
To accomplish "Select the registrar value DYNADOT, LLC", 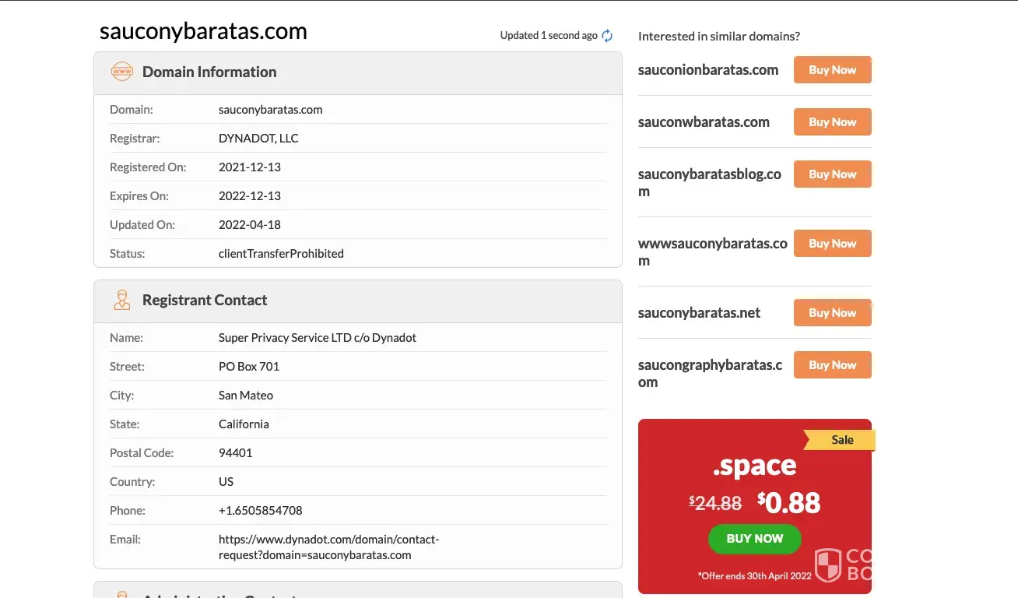I will [258, 139].
